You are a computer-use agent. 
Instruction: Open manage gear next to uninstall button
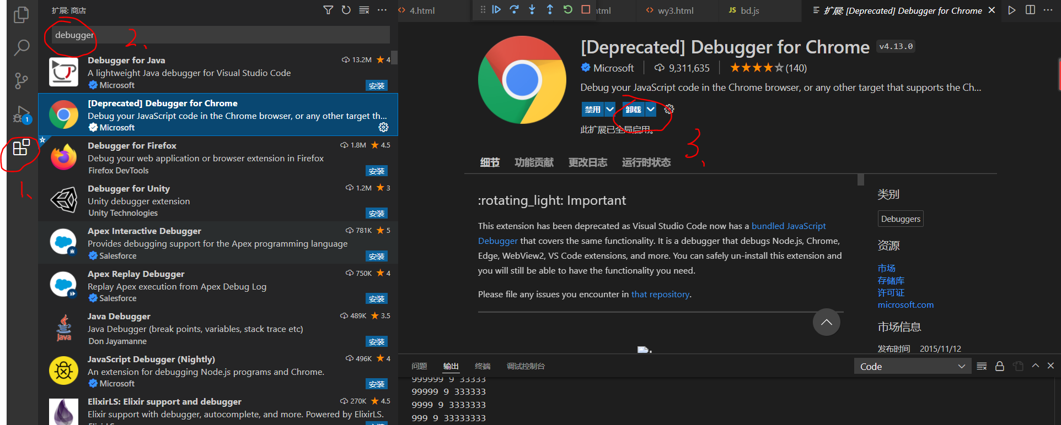669,109
